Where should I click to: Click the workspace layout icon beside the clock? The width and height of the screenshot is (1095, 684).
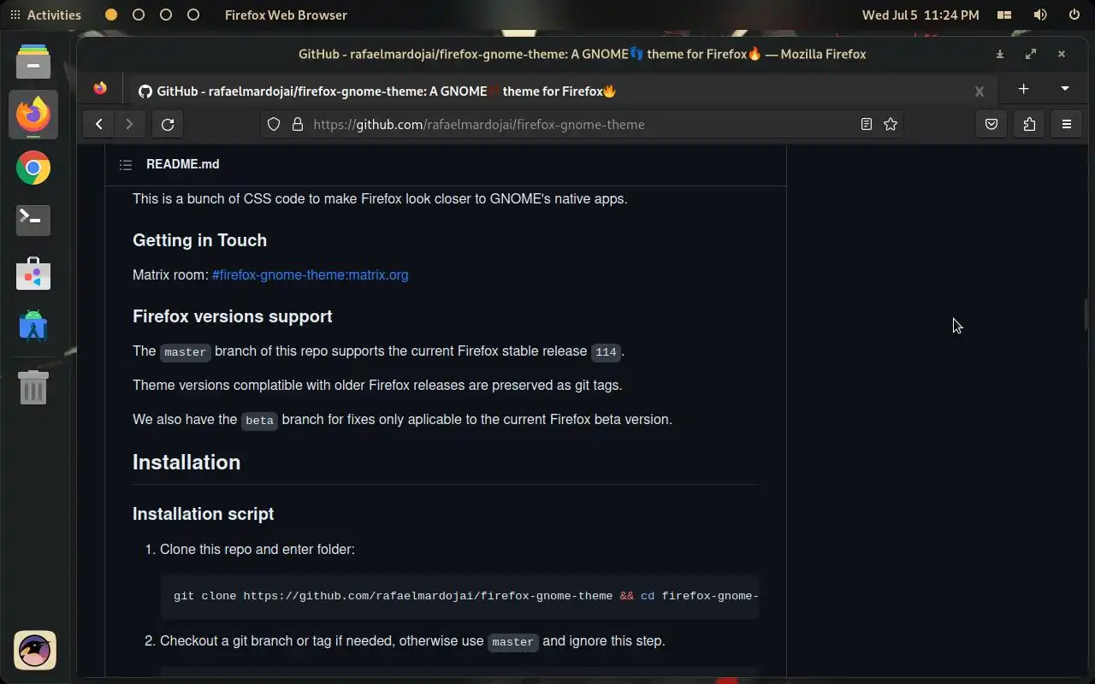click(1005, 15)
